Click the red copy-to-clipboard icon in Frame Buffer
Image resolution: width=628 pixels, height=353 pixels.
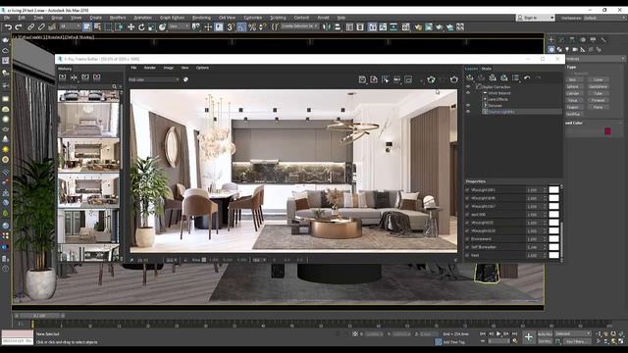pos(374,79)
